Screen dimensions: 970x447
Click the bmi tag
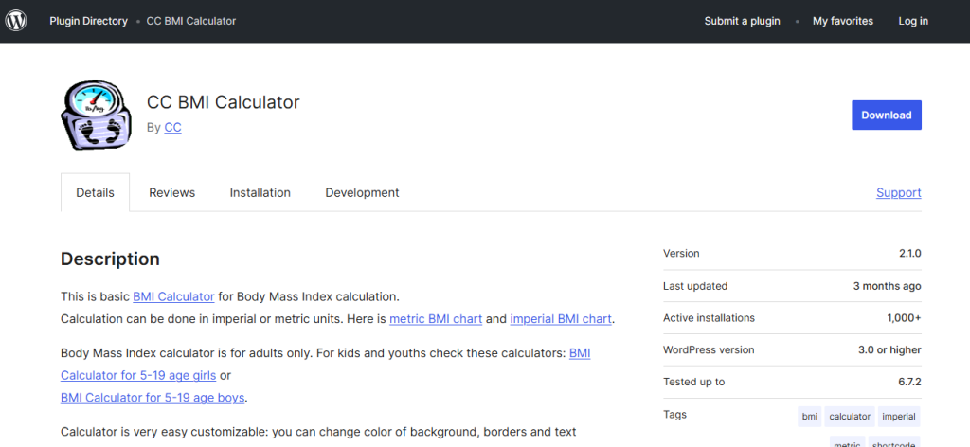(x=810, y=416)
